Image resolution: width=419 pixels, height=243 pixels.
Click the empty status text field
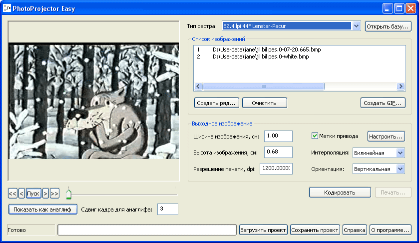point(147,229)
